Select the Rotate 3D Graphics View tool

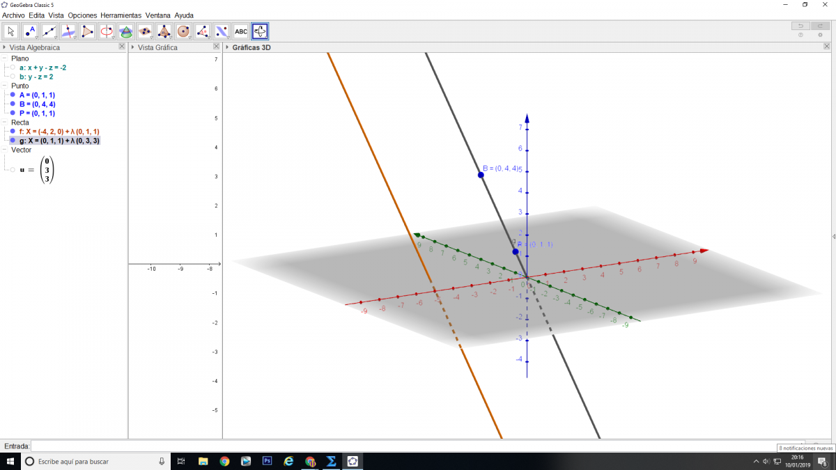(260, 31)
